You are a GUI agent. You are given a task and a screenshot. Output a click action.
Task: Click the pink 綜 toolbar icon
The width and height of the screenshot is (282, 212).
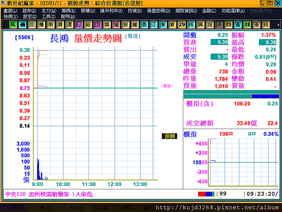pyautogui.click(x=97, y=24)
